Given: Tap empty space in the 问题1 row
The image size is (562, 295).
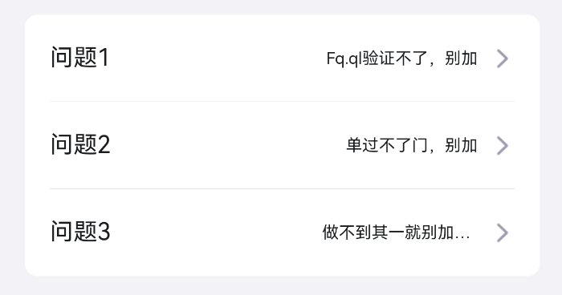Looking at the screenshot, I should click(215, 58).
